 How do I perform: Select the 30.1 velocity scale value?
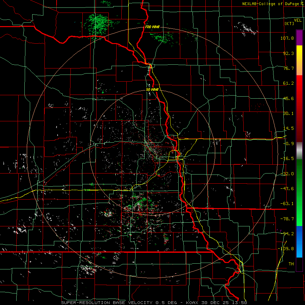click(288, 114)
